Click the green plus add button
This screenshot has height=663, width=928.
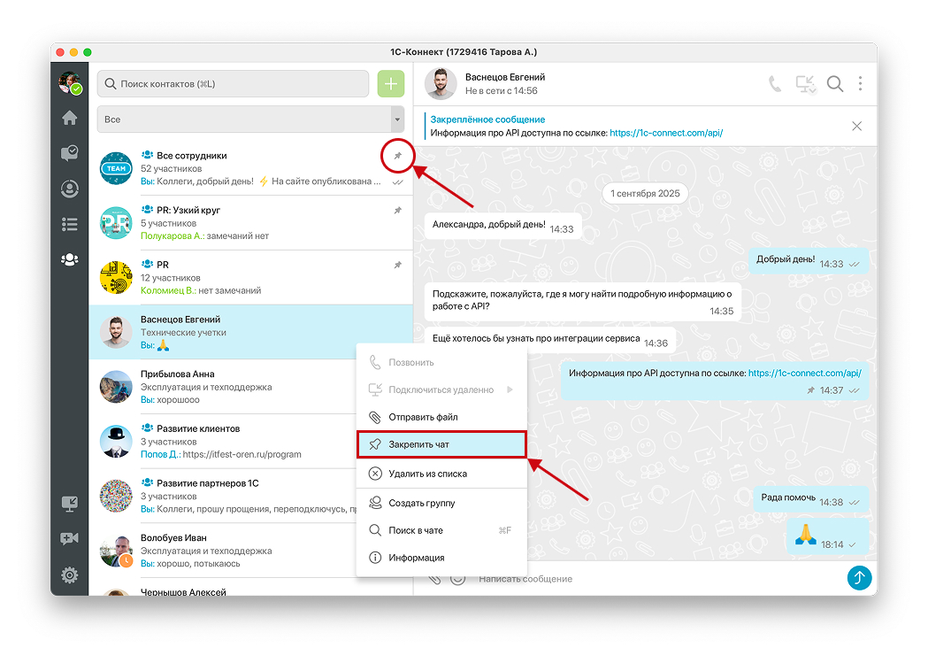tap(390, 84)
